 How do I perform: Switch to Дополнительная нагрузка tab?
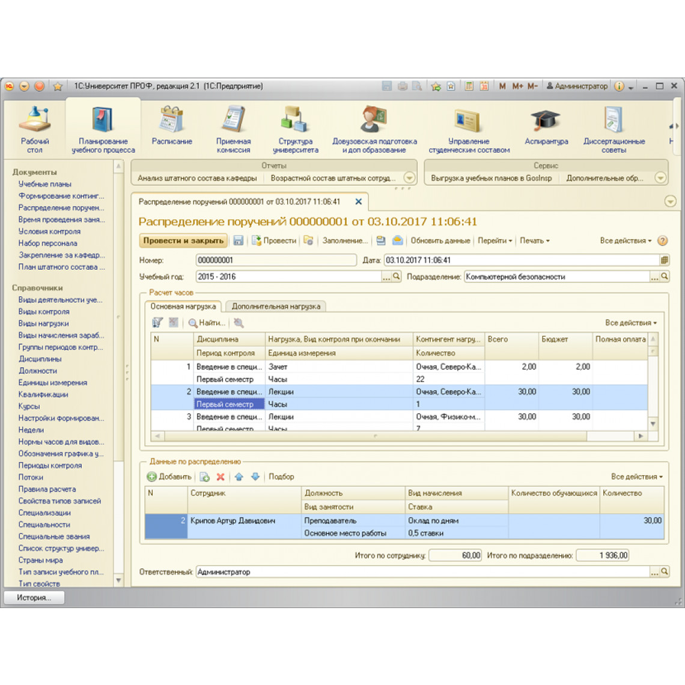[x=276, y=306]
